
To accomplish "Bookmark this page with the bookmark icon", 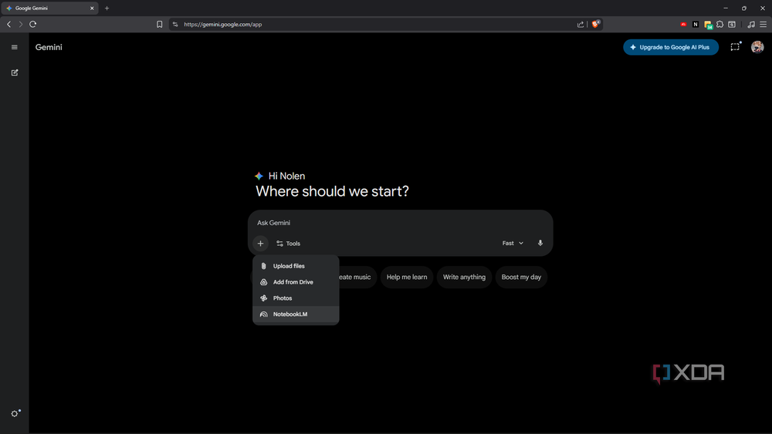I will tap(160, 24).
